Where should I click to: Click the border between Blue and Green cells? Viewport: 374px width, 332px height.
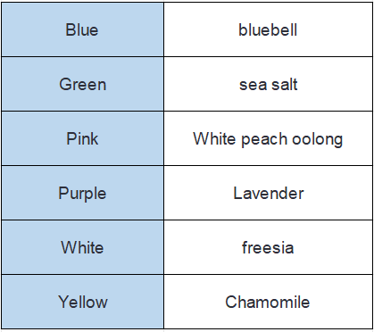point(82,56)
